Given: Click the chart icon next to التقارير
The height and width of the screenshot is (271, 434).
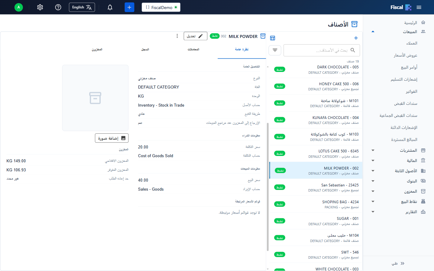Looking at the screenshot, I should click(423, 212).
